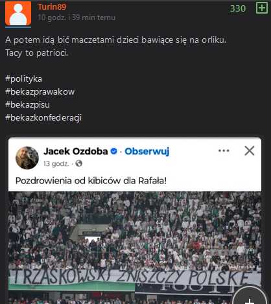Screen dimensions: 271x304
Task: Click the globe public-visibility icon
Action: (x=79, y=163)
